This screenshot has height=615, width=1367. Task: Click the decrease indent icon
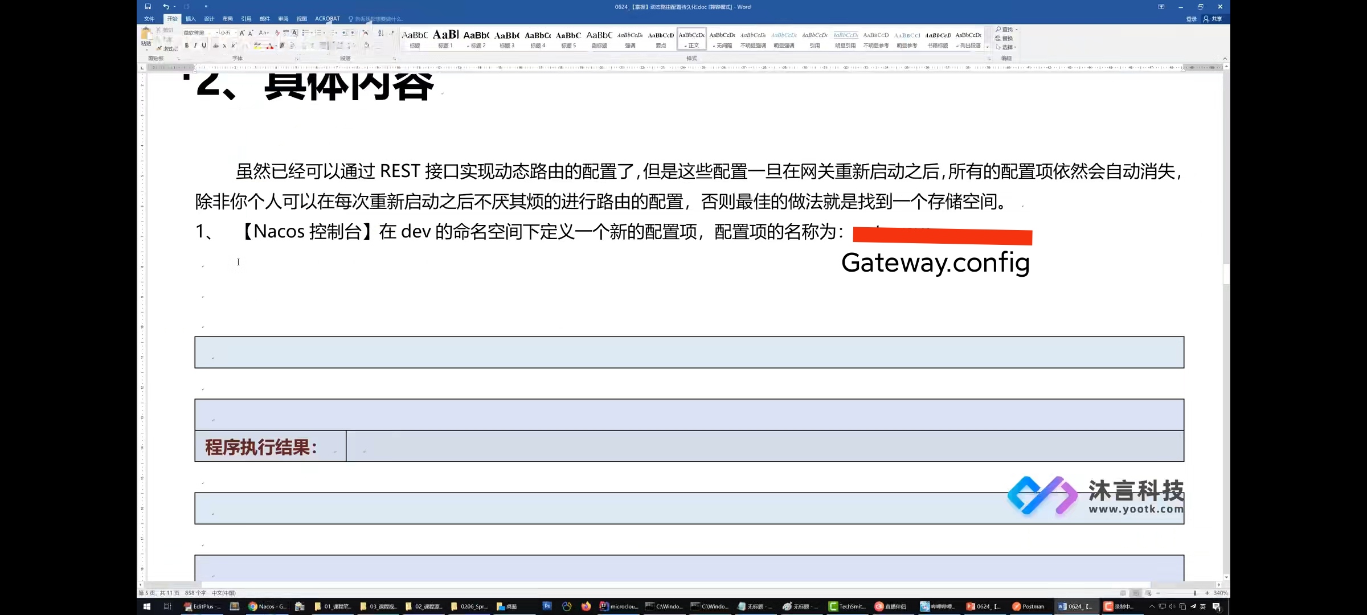345,33
